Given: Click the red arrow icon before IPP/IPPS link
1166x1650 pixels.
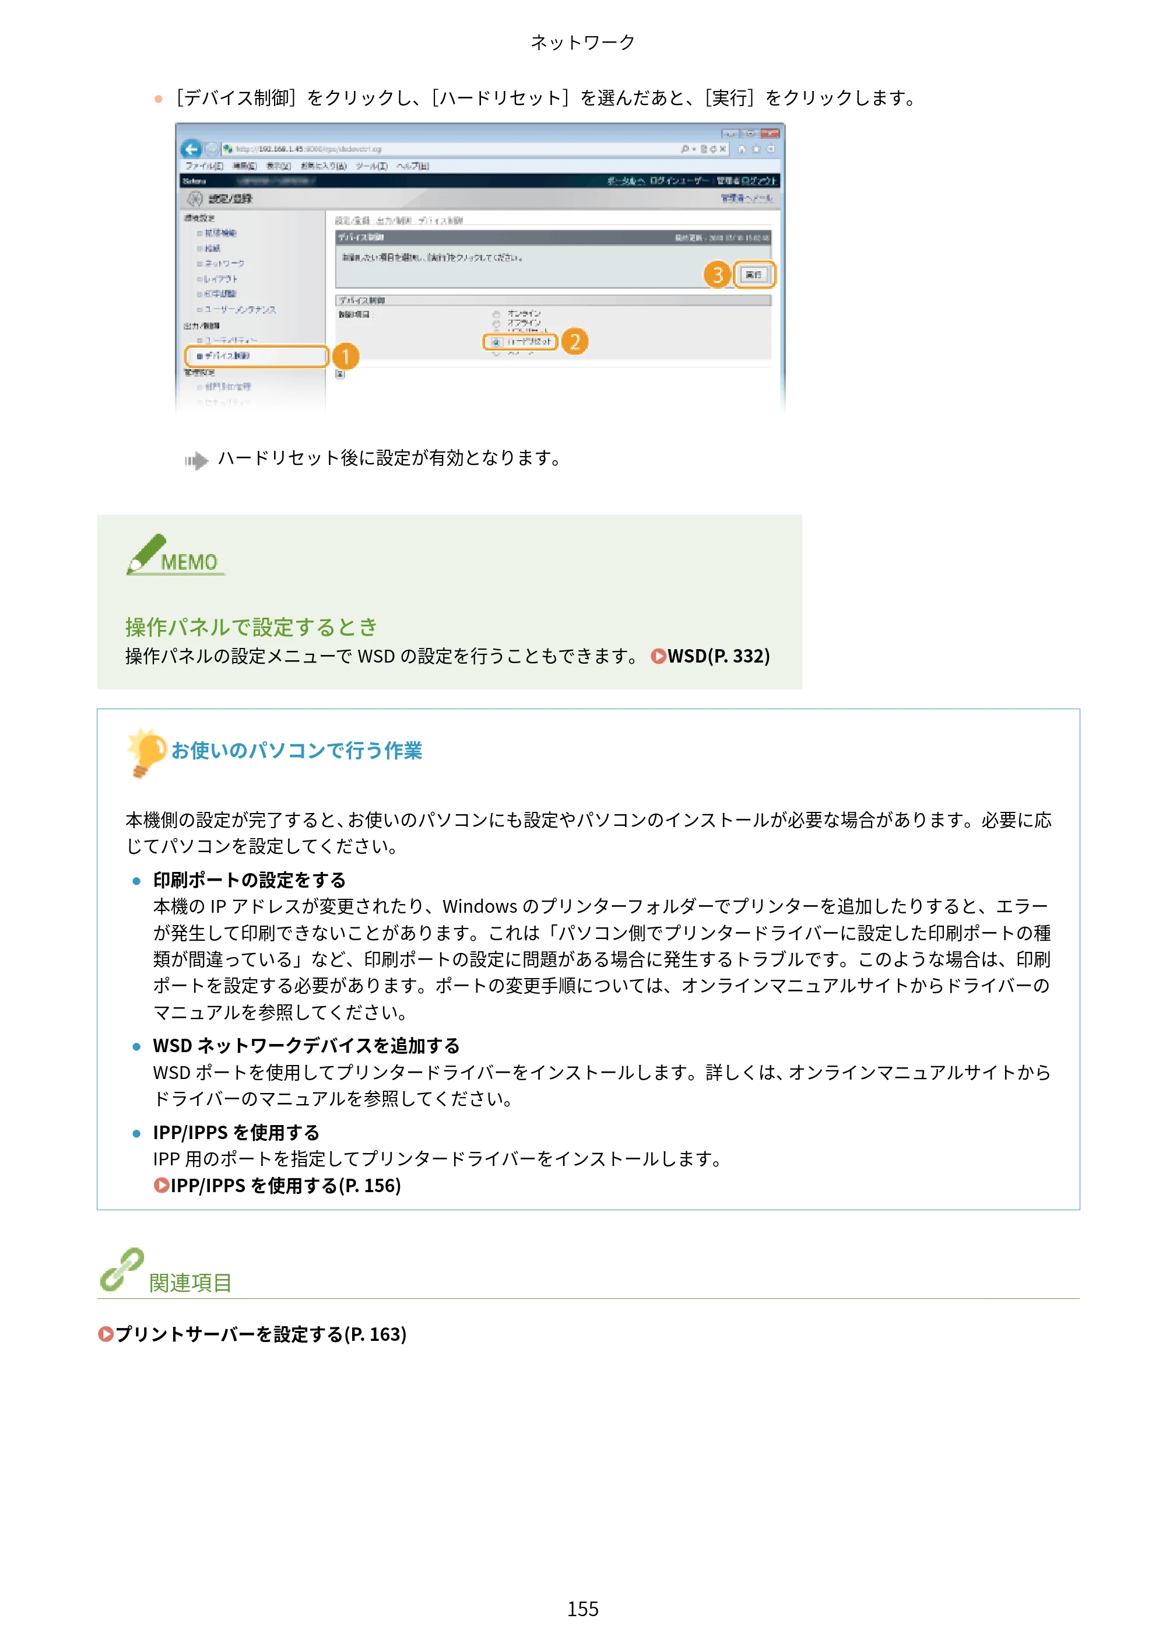Looking at the screenshot, I should [161, 1185].
